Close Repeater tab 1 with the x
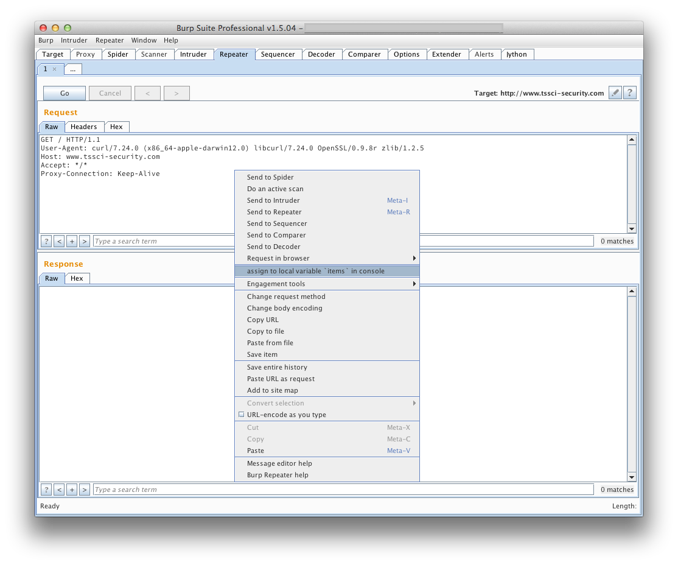 [55, 69]
